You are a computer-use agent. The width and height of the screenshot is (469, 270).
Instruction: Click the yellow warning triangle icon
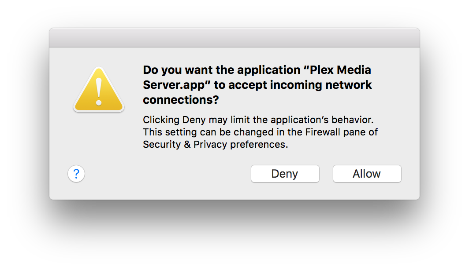[99, 90]
